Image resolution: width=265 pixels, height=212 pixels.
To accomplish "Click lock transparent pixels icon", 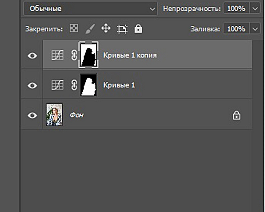I will pos(74,28).
